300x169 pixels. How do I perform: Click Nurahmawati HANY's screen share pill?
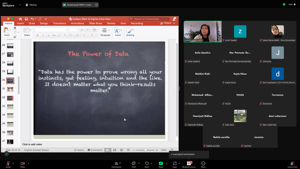[x=80, y=5]
